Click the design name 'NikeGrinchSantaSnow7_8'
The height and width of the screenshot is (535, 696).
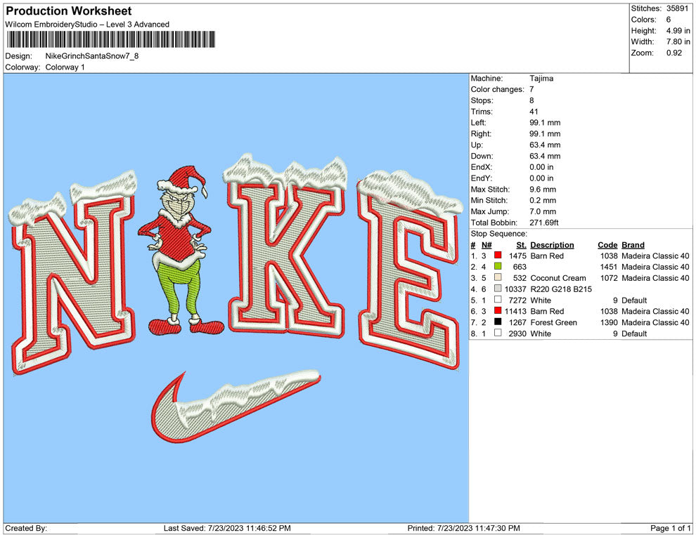click(92, 56)
